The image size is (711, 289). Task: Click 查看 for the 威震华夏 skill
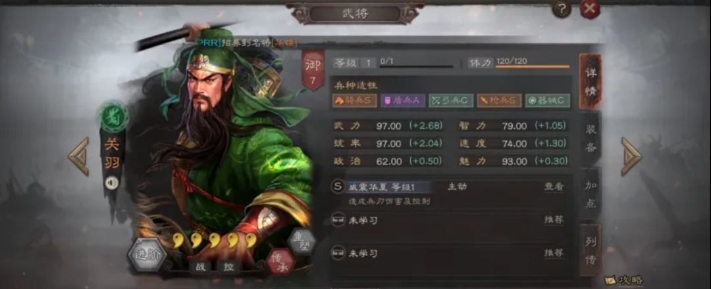554,187
